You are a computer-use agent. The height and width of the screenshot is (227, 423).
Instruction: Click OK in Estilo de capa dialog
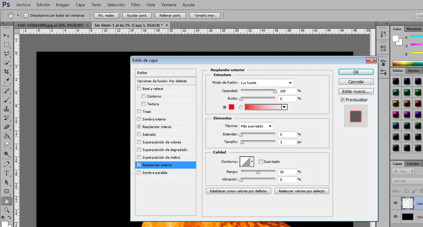click(356, 72)
